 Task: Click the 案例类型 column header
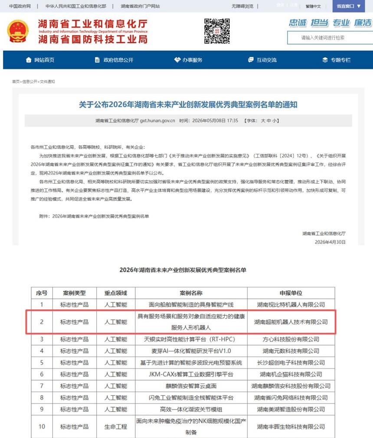coord(74,293)
